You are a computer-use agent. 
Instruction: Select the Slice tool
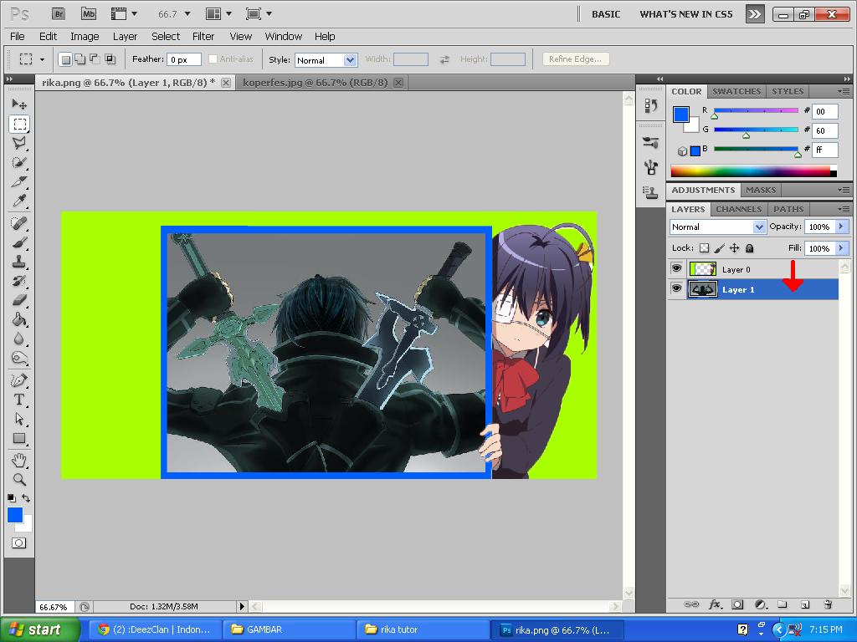click(19, 181)
